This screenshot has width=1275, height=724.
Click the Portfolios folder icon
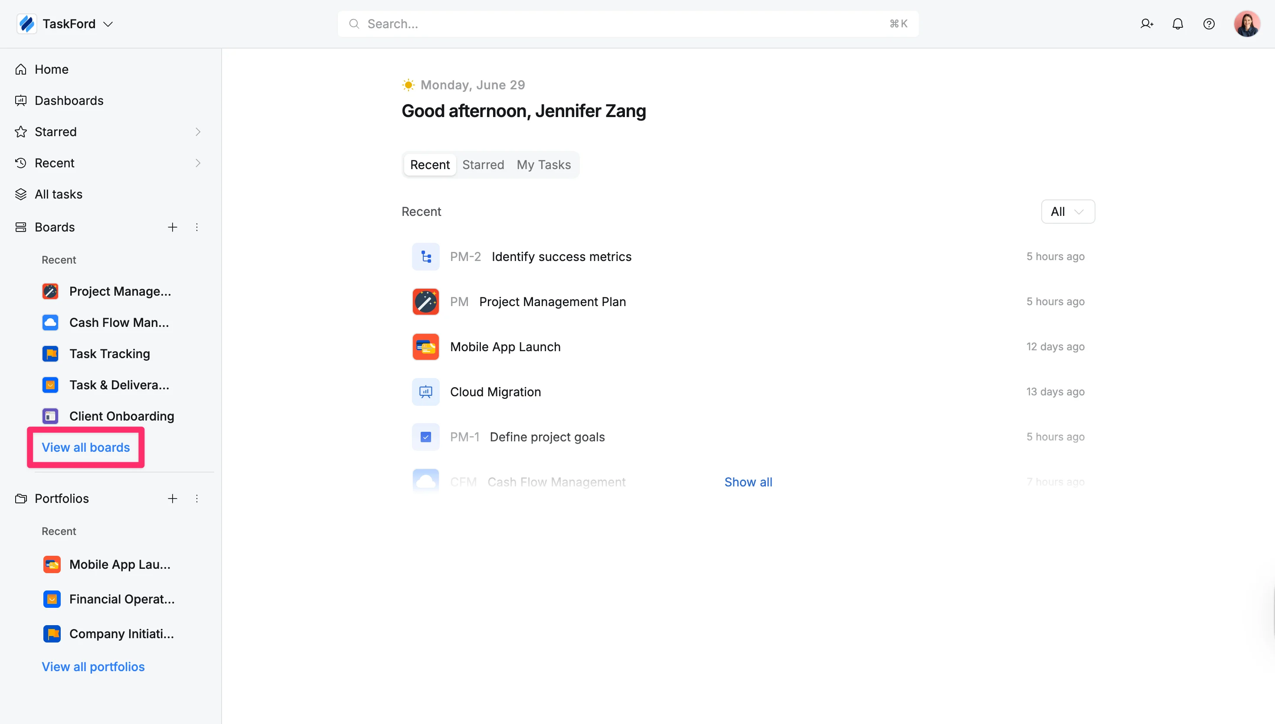(x=21, y=499)
